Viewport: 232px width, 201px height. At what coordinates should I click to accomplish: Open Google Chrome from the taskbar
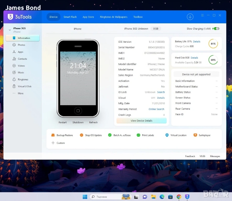(179, 197)
